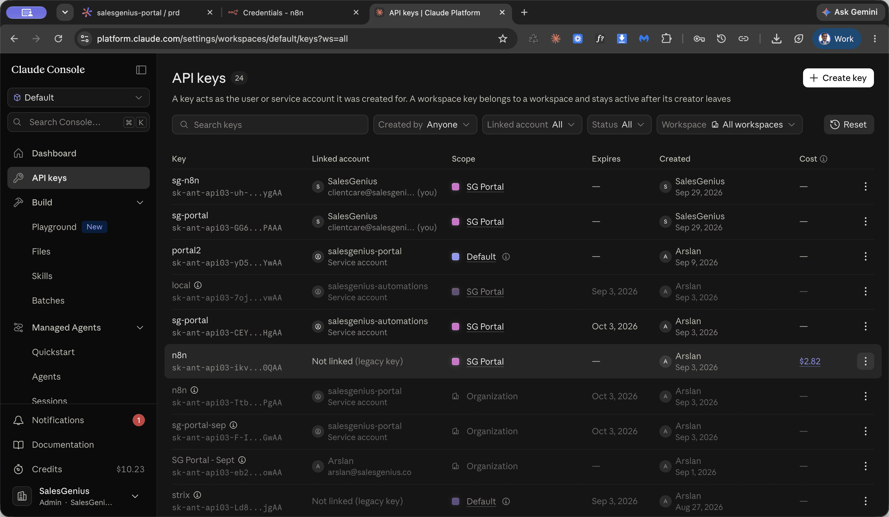The image size is (889, 517).
Task: Click the info icon next to sg-portal-sep key
Action: [233, 425]
